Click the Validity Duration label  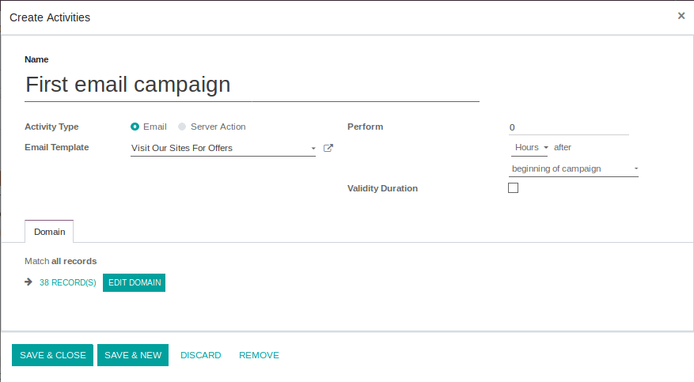click(x=382, y=188)
